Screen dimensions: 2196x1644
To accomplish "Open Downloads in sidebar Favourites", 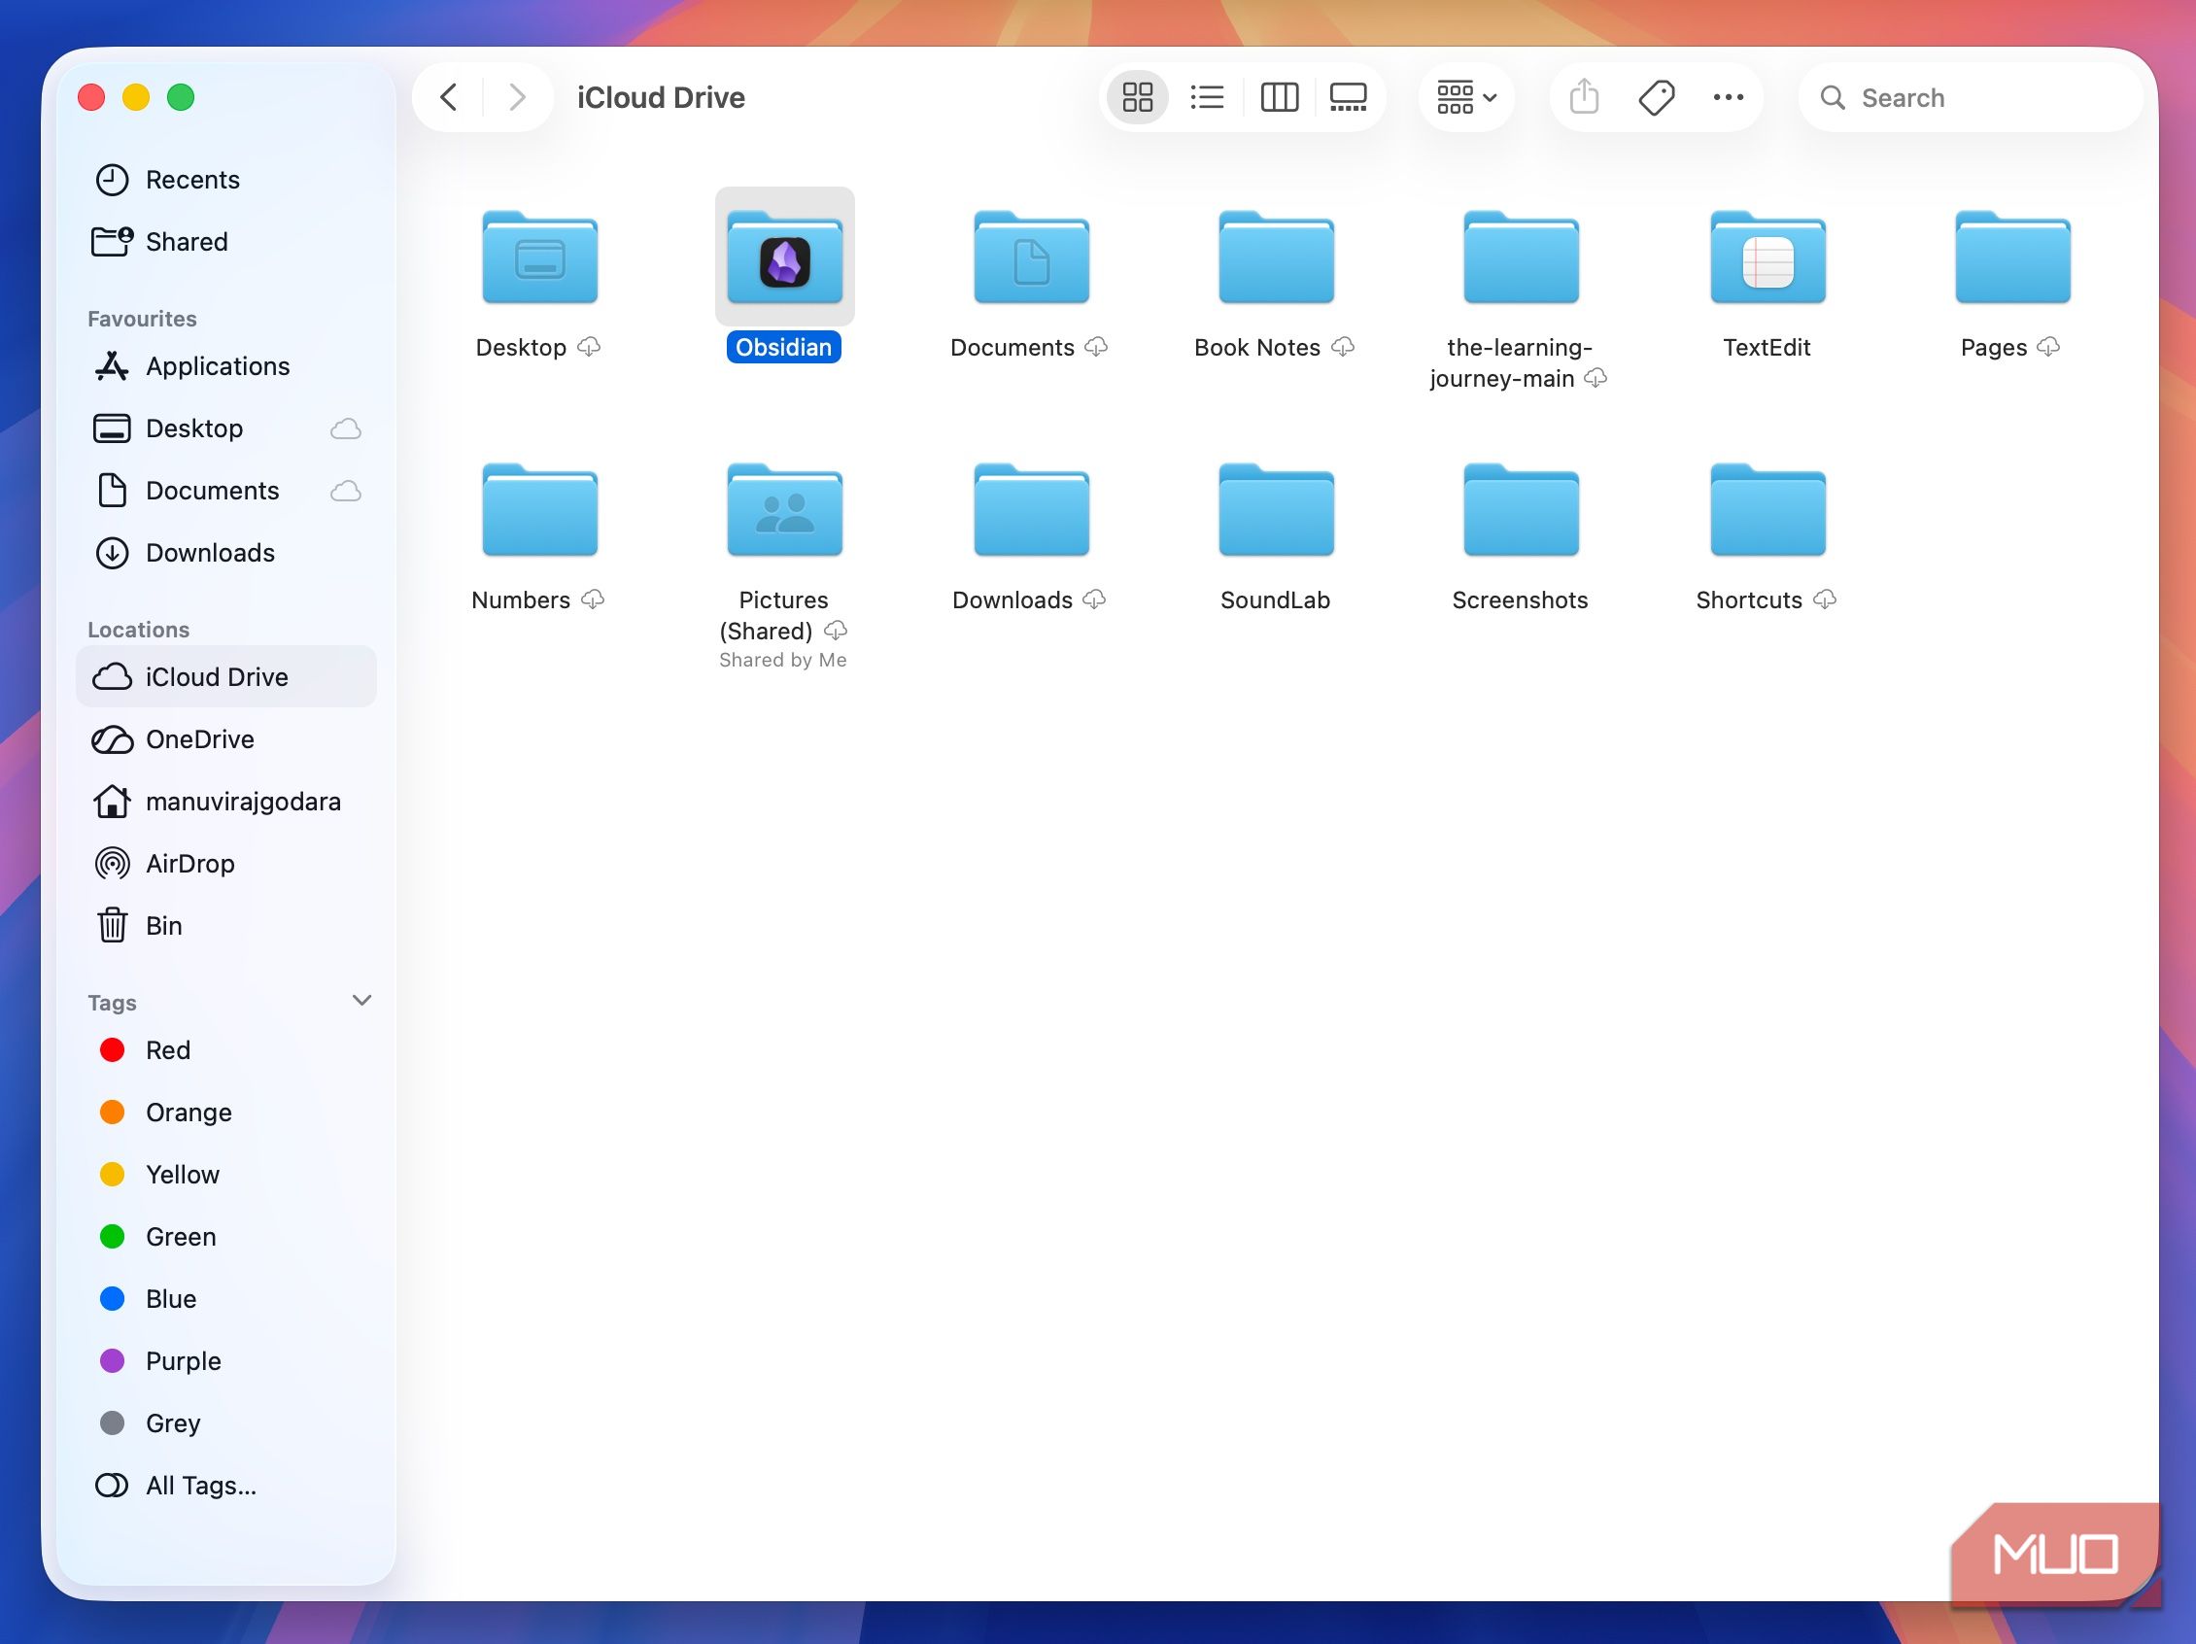I will pyautogui.click(x=226, y=553).
